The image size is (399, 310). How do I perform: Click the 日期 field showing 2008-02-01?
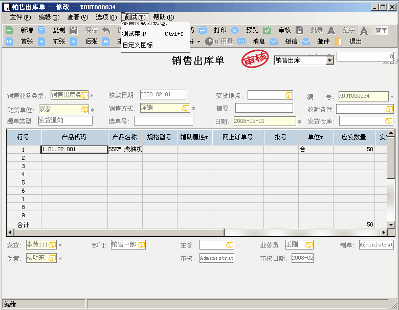264,121
